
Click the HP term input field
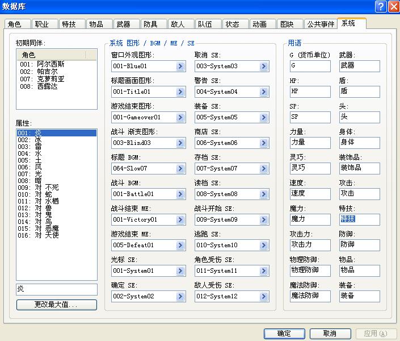pyautogui.click(x=310, y=92)
